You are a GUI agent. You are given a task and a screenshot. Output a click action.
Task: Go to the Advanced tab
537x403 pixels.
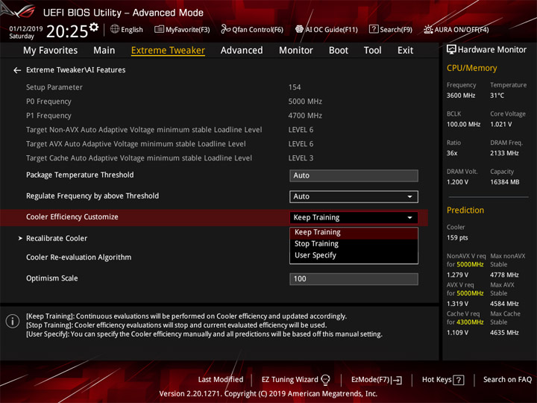(x=242, y=51)
